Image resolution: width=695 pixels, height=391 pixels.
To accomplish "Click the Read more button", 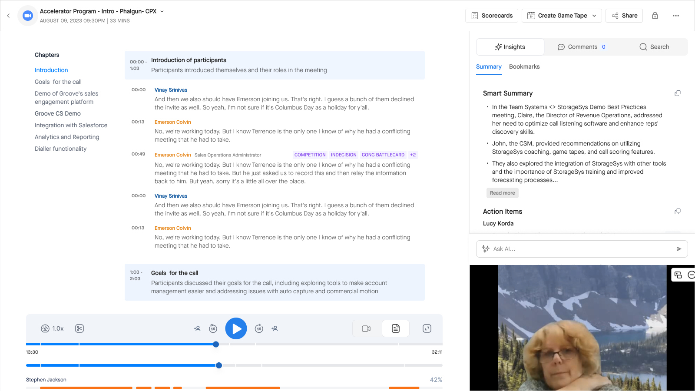I will pyautogui.click(x=503, y=193).
